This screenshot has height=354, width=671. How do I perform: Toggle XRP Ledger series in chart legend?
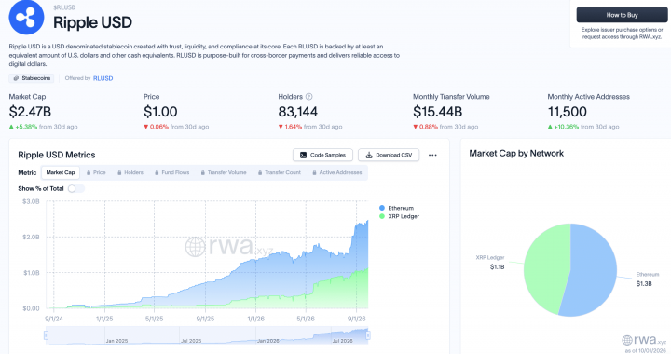point(399,216)
